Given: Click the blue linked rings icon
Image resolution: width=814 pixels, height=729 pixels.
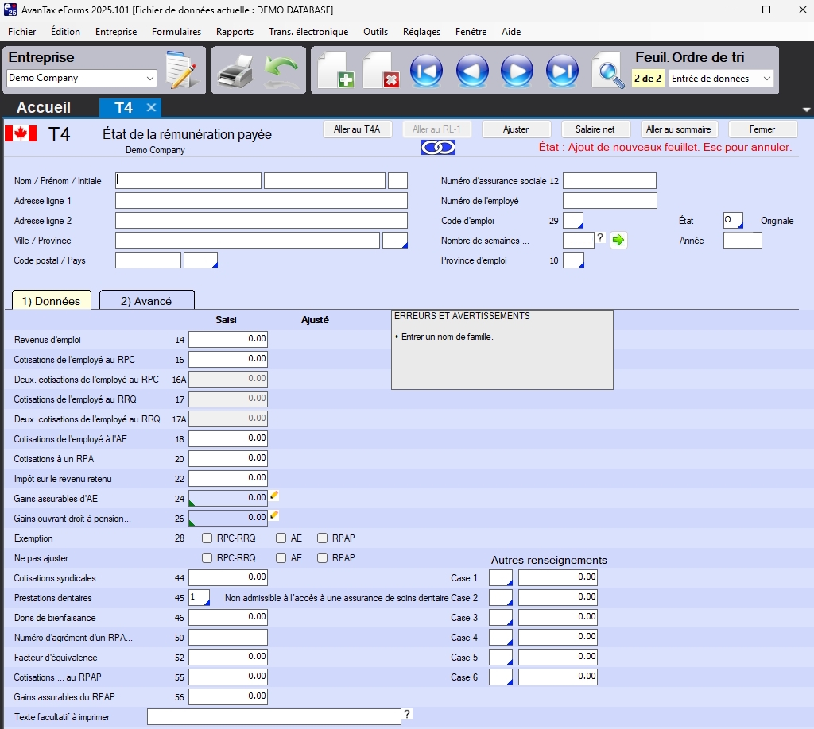Looking at the screenshot, I should pos(438,148).
